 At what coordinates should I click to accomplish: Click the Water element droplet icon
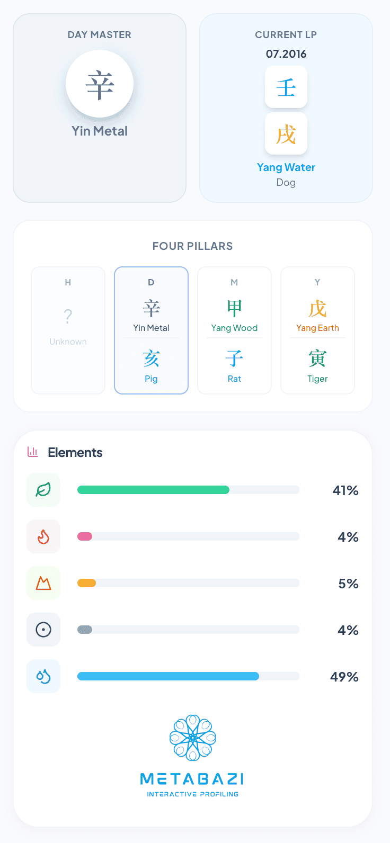[x=43, y=676]
